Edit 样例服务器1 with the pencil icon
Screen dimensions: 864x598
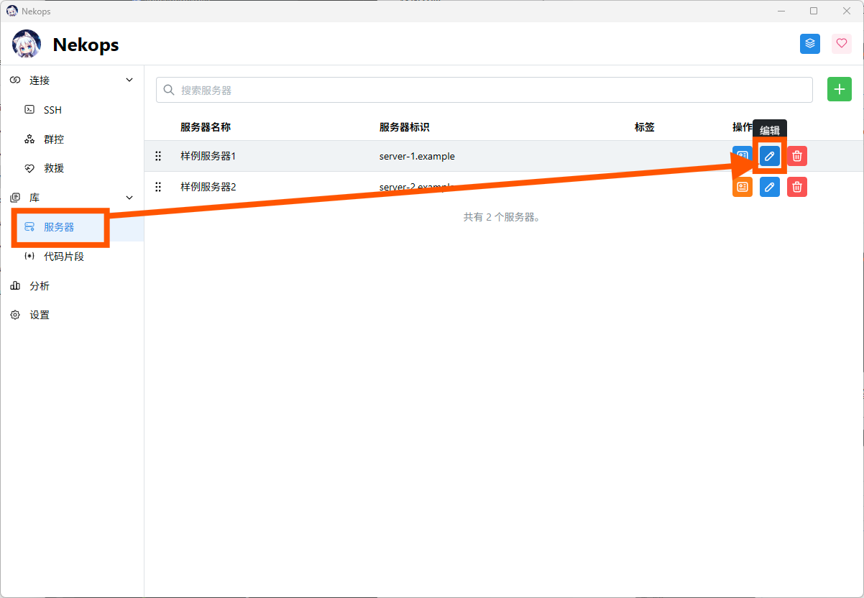[x=769, y=156]
